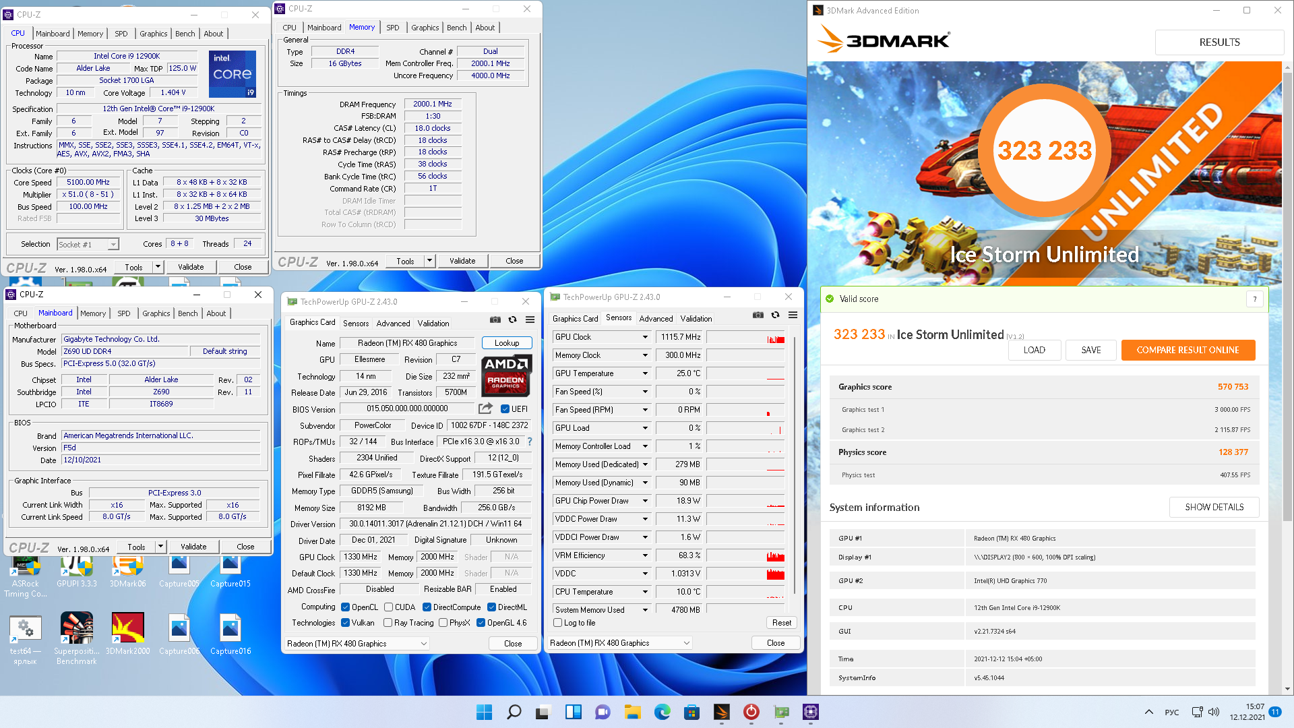Expand GPU Temperature sensor dropdown

tap(645, 373)
